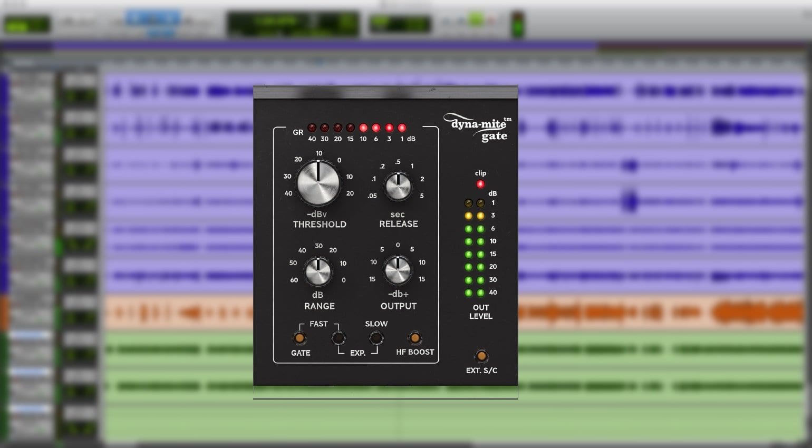Click the left unlit 1 dB output LED
This screenshot has height=448, width=812.
pyautogui.click(x=468, y=203)
